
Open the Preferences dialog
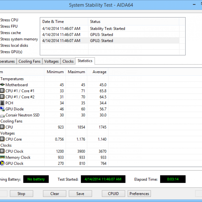(x=139, y=194)
